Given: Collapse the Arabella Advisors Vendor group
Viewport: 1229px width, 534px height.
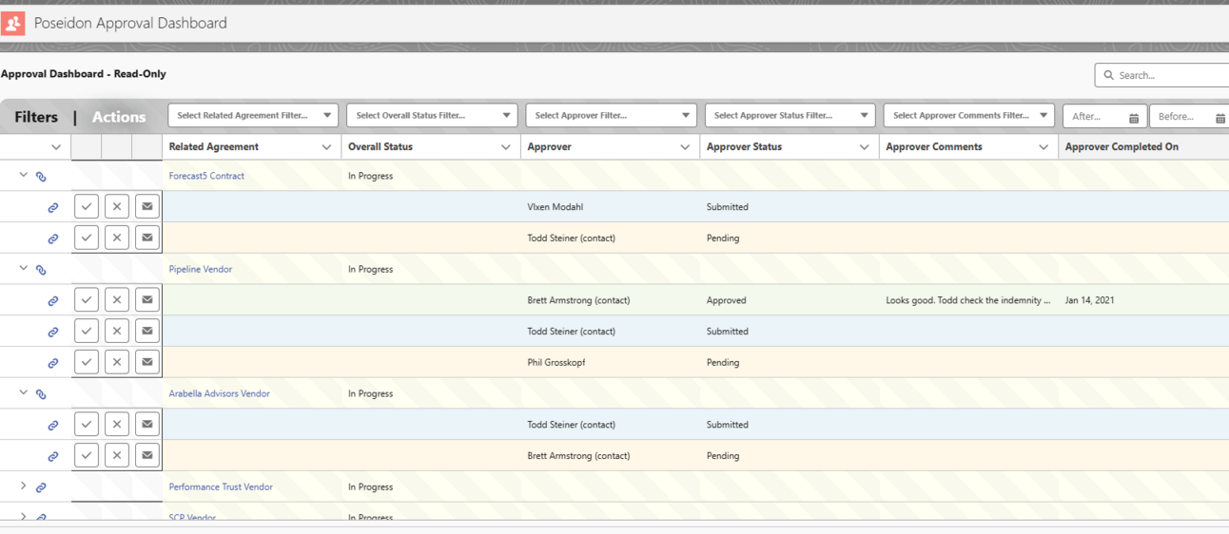Looking at the screenshot, I should pos(24,392).
